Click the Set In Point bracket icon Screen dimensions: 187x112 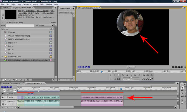pos(111,75)
